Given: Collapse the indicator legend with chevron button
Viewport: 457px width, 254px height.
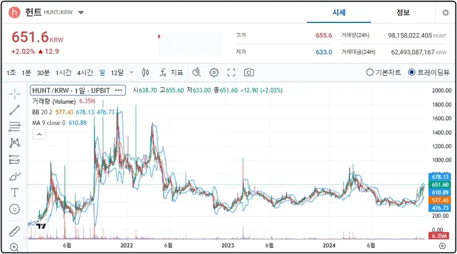Looking at the screenshot, I should coord(39,135).
